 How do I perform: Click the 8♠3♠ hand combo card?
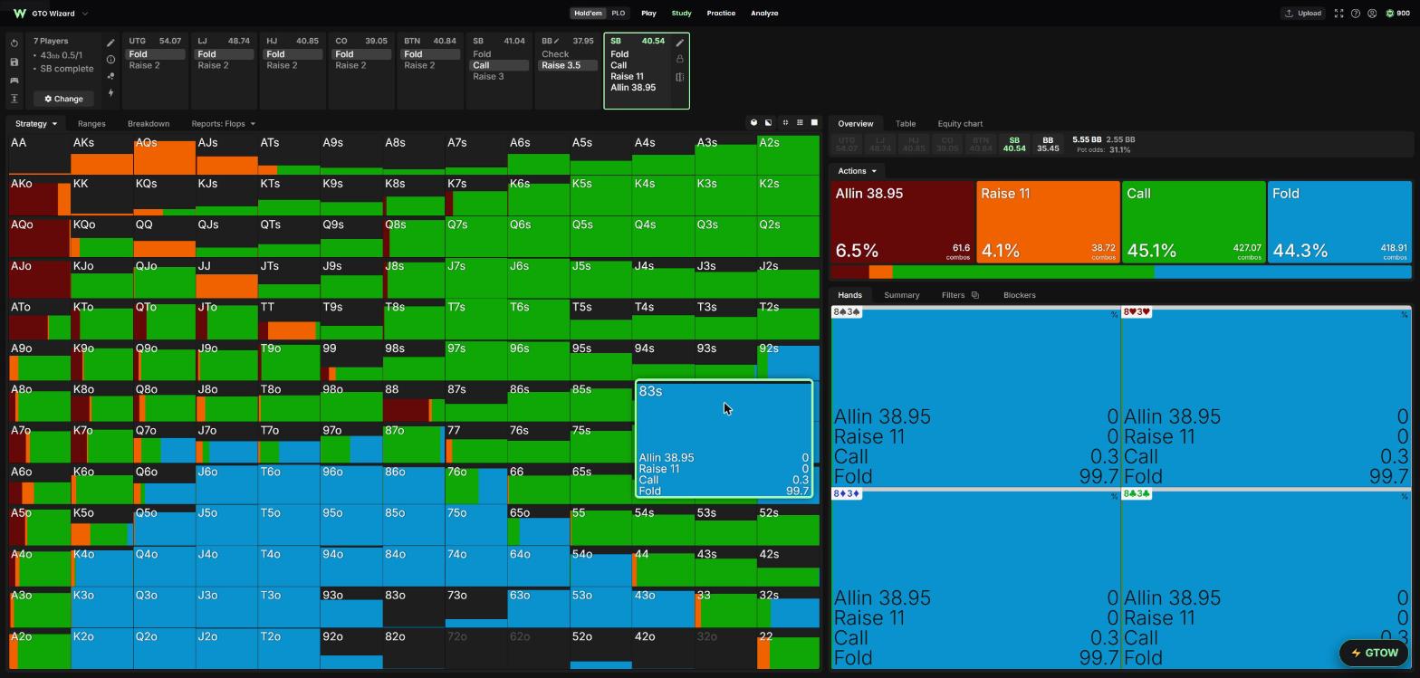pyautogui.click(x=975, y=396)
